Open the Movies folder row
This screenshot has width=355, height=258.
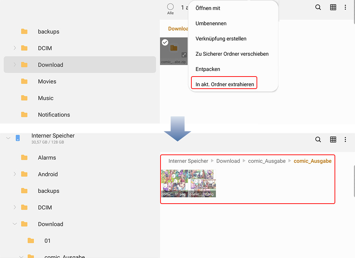tap(80, 81)
